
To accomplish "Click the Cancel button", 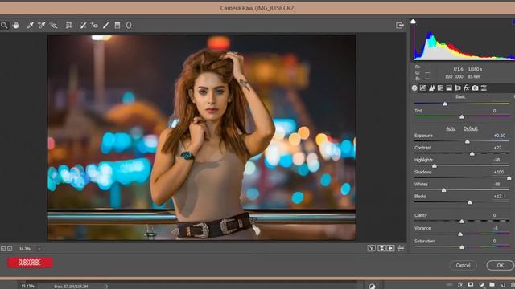I will tap(463, 265).
